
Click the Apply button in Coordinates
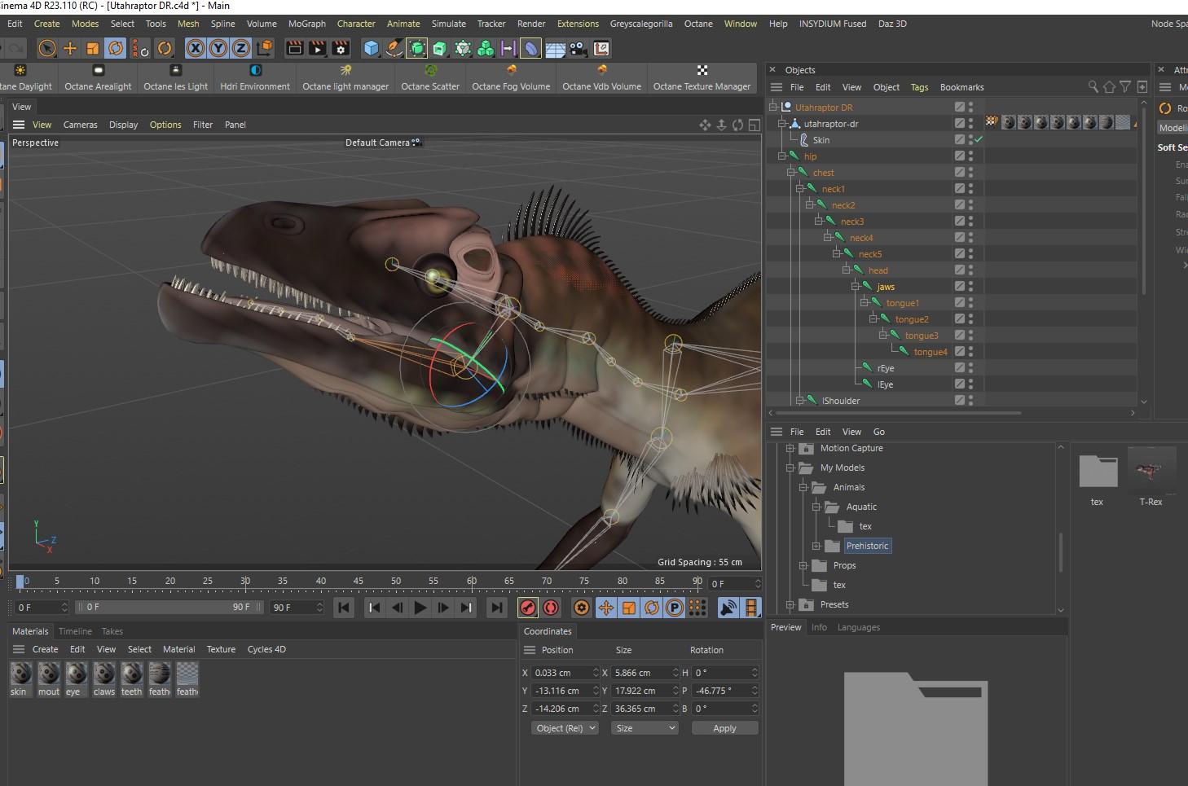pos(724,728)
